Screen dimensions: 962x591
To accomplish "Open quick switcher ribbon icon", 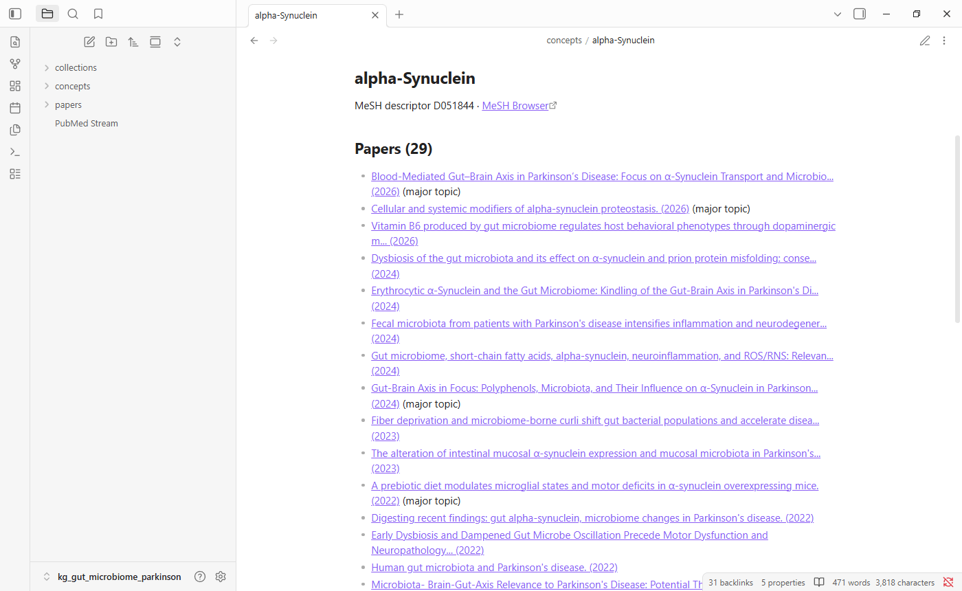I will (15, 42).
